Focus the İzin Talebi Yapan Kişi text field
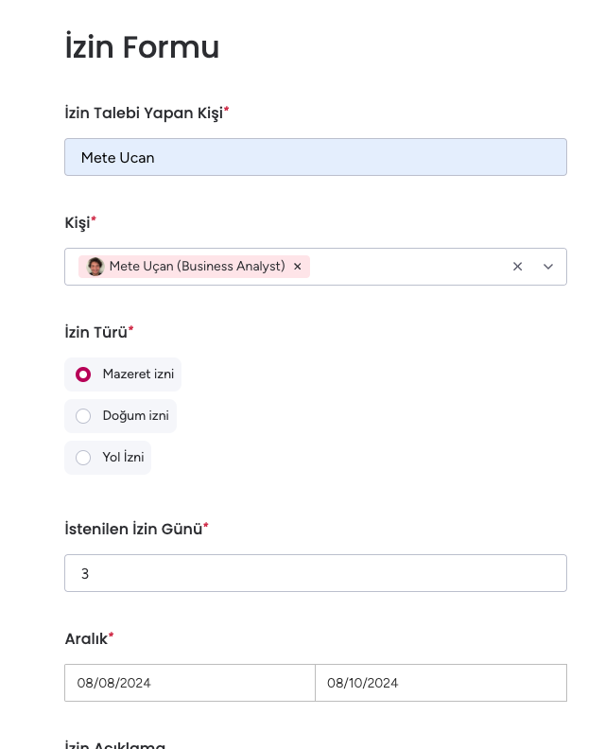The width and height of the screenshot is (605, 749). coord(316,157)
